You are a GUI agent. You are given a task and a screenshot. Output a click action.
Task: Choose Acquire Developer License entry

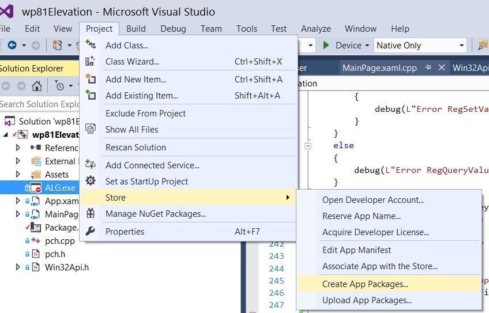[x=388, y=232]
